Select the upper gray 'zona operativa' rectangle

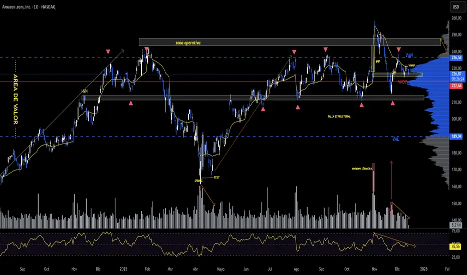click(290, 42)
